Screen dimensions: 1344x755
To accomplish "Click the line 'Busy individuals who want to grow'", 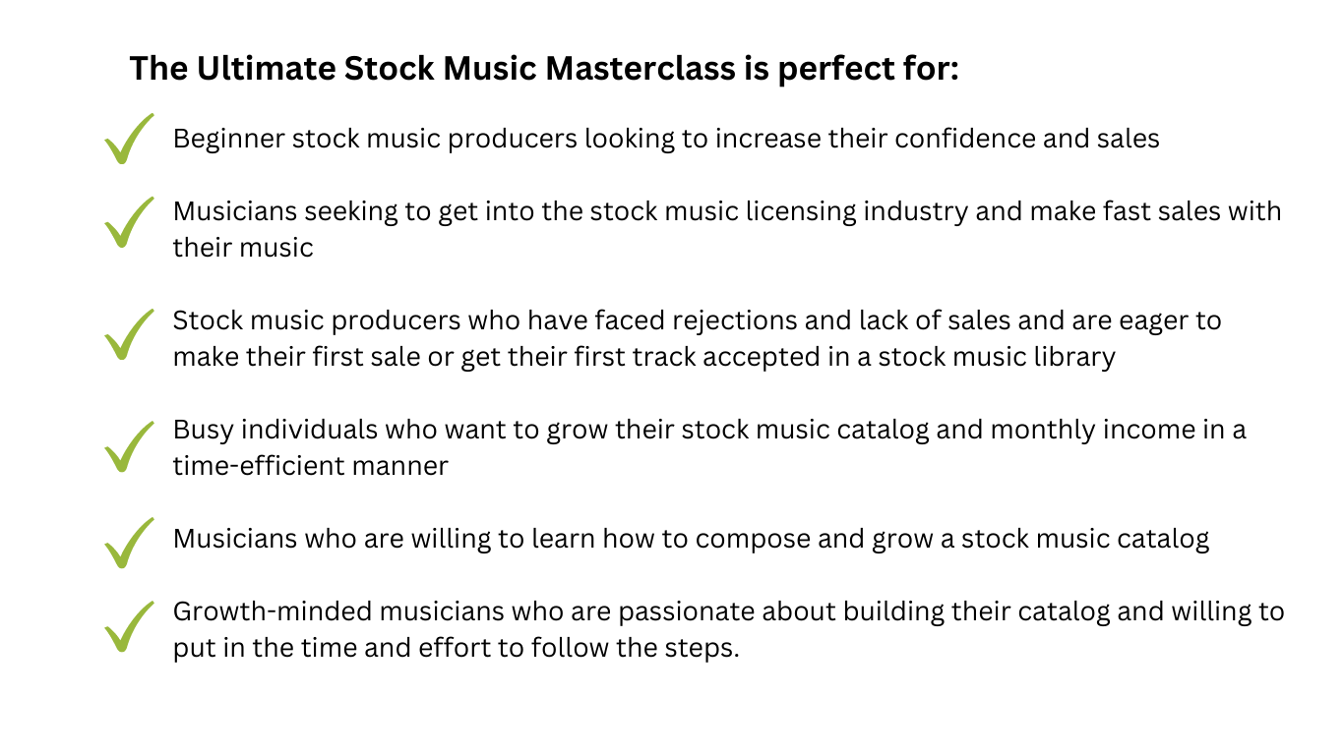I will [x=709, y=430].
